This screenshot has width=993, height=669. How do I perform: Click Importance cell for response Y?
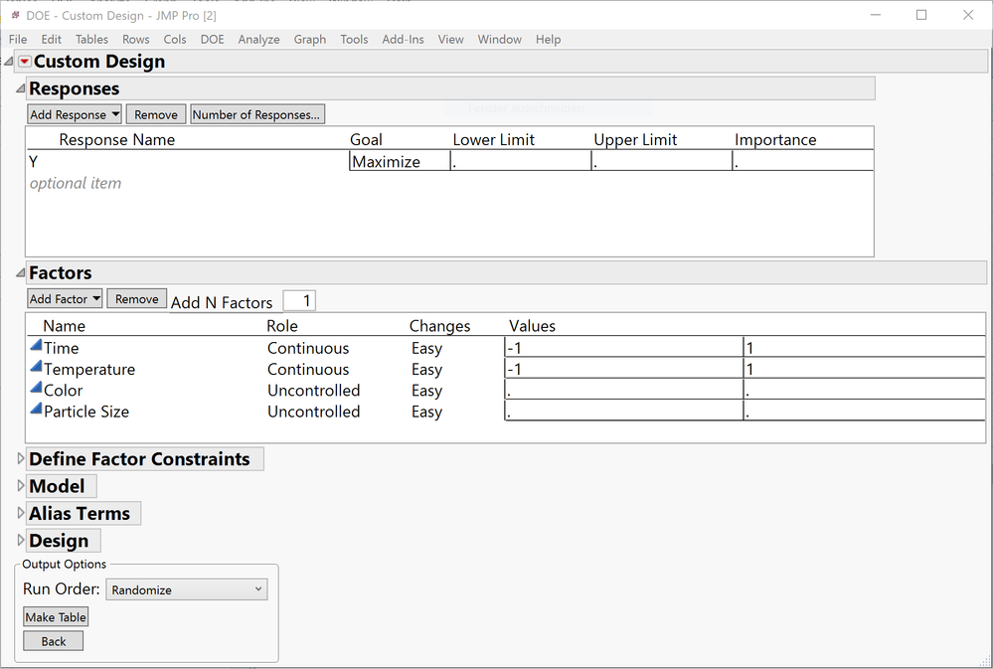(x=803, y=162)
